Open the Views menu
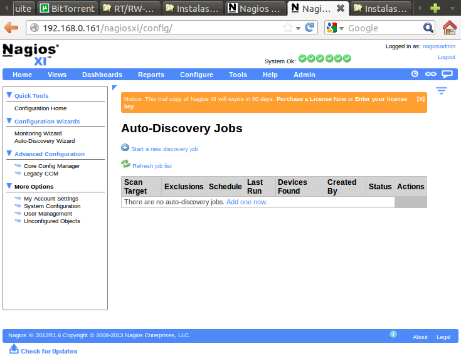 click(x=57, y=75)
